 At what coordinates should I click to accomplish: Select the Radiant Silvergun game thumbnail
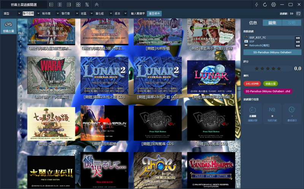pos(104,123)
